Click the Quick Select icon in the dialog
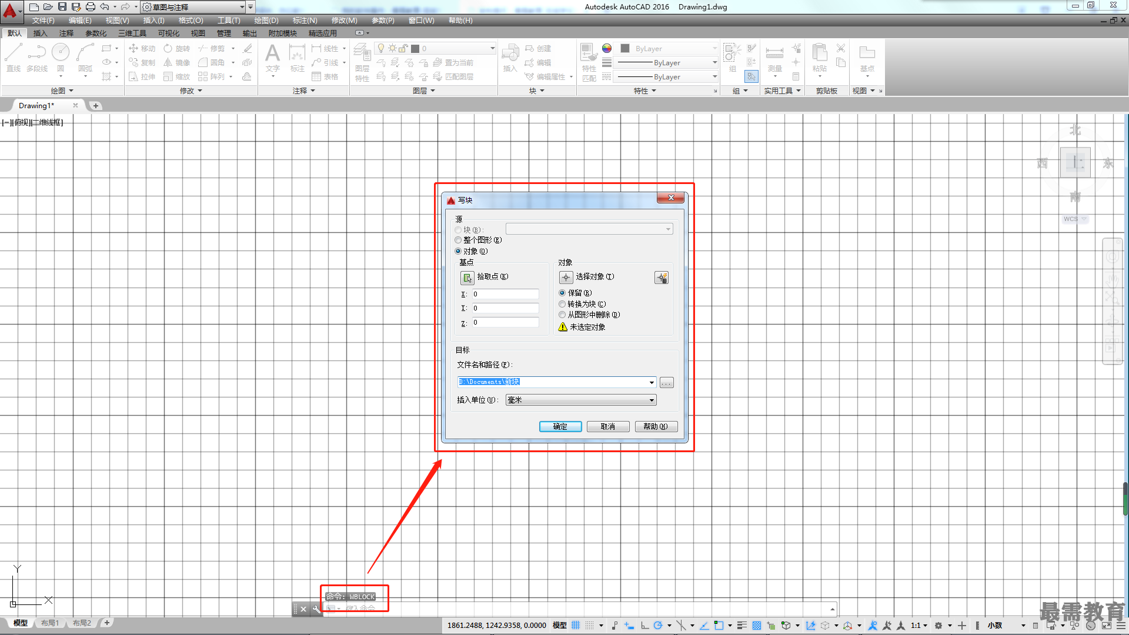This screenshot has width=1129, height=635. point(662,278)
